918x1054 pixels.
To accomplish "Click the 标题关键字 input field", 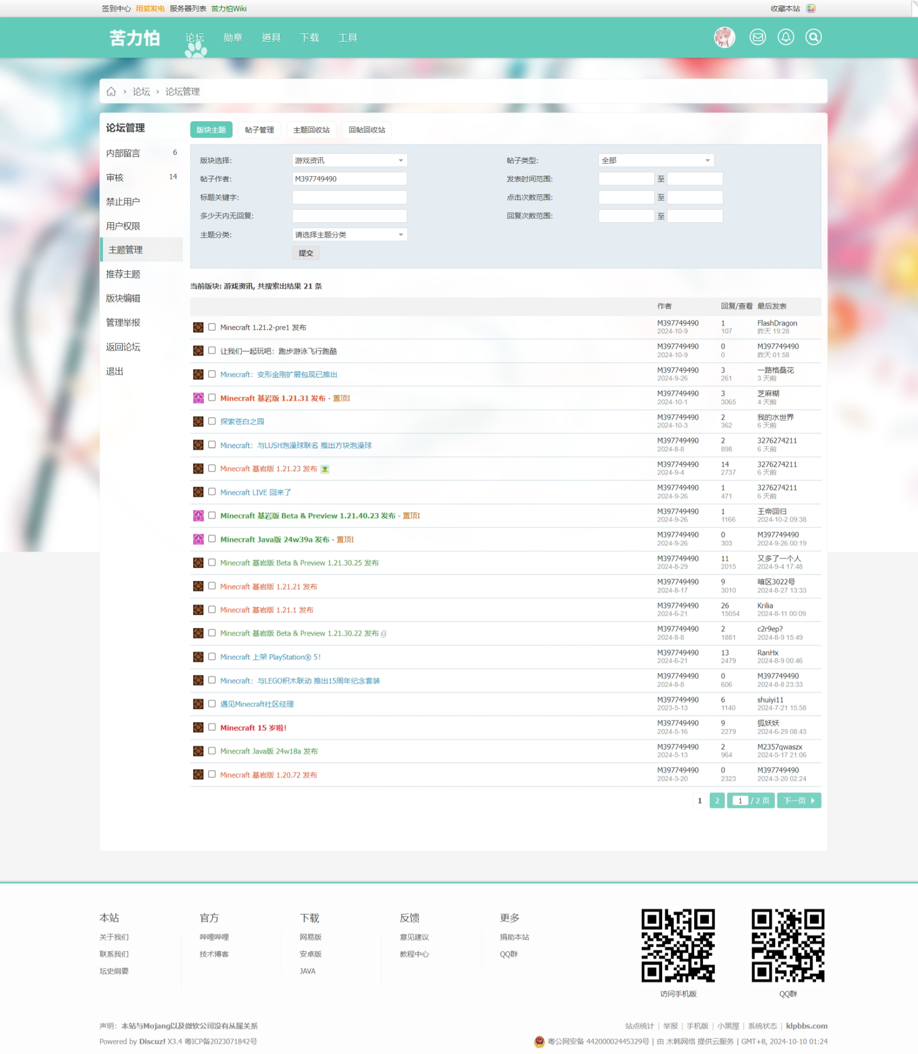I will coord(349,198).
